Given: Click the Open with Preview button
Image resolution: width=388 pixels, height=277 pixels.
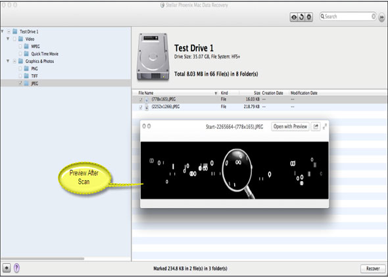Looking at the screenshot, I should pos(290,126).
